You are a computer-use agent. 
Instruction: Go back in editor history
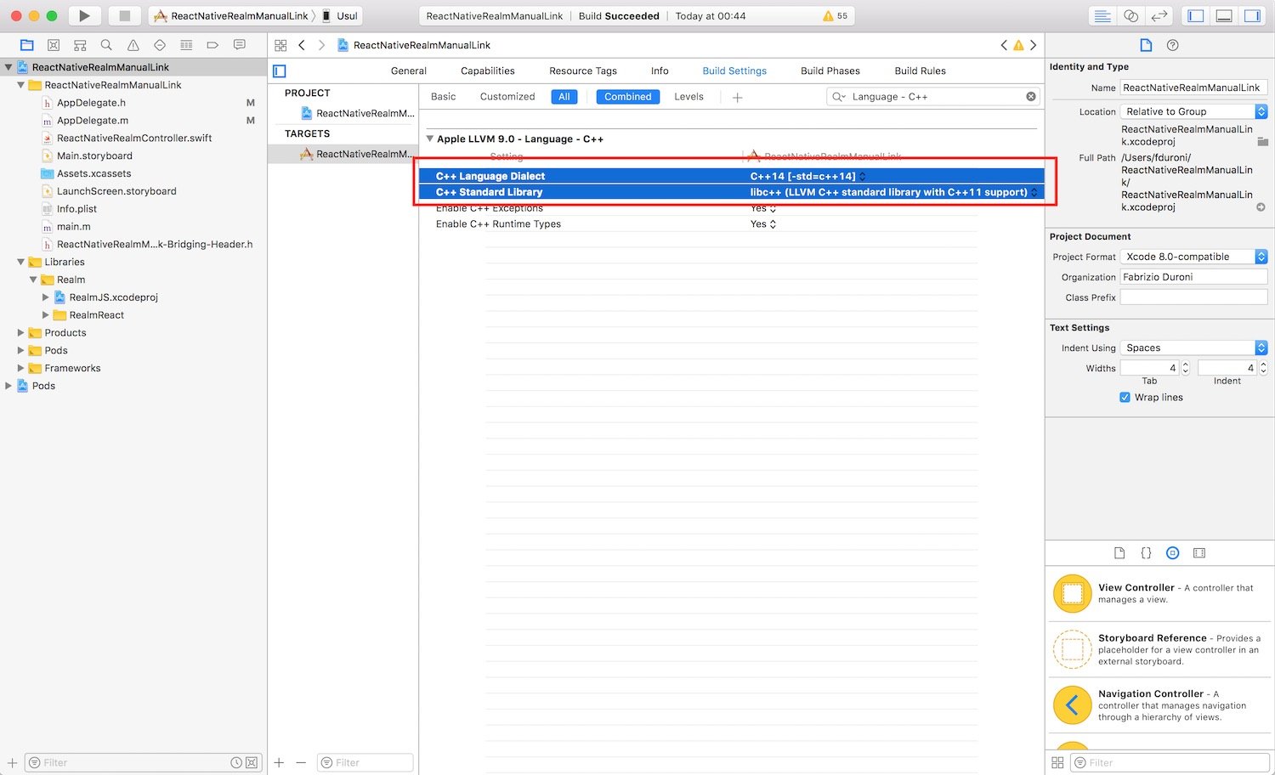302,45
